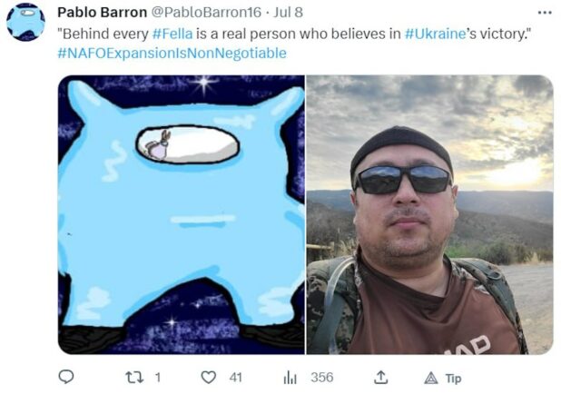Open #NAFOExpansionIsNonNegotiable hashtag
The height and width of the screenshot is (394, 561).
tap(172, 53)
